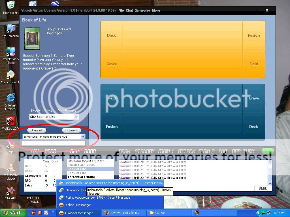
Task: Expand hidden system tray icons
Action: coord(258,213)
